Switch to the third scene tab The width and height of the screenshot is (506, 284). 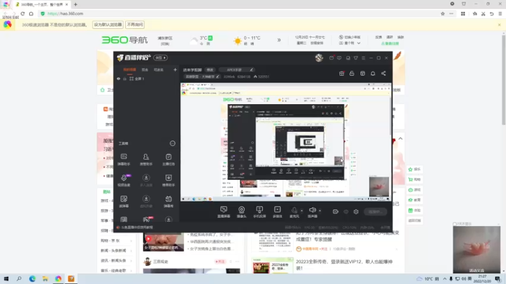159,69
